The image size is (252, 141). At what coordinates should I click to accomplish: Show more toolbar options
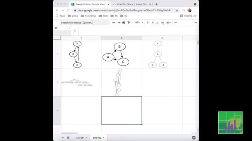pyautogui.click(x=176, y=23)
